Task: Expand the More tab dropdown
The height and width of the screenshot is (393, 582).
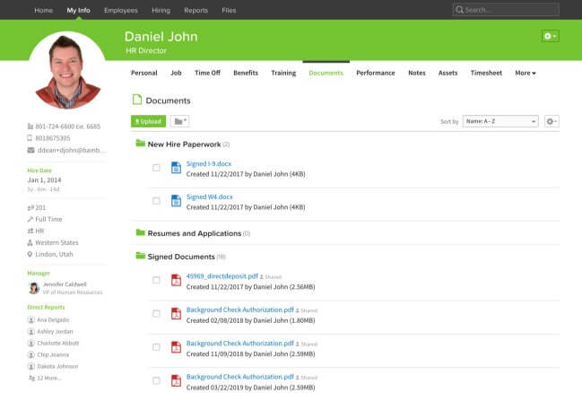Action: pyautogui.click(x=525, y=73)
